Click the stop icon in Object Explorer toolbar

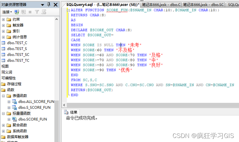tap(30, 12)
